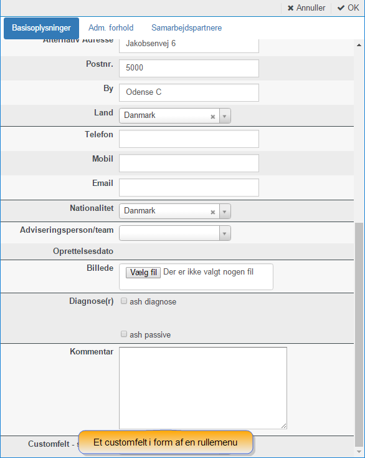
Task: Click inside the Kommentar text area
Action: pos(203,388)
